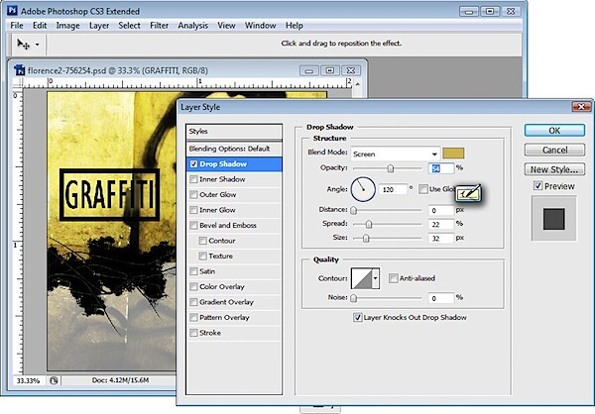Close the Layer Style dialog

pyautogui.click(x=581, y=107)
